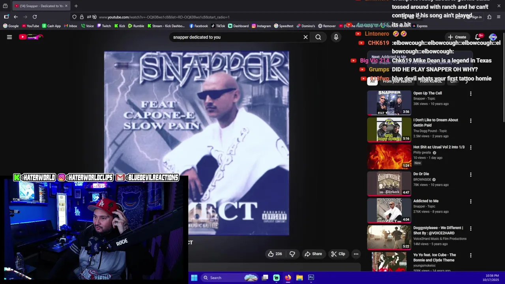Select the All filter chip
The width and height of the screenshot is (505, 284).
click(372, 81)
